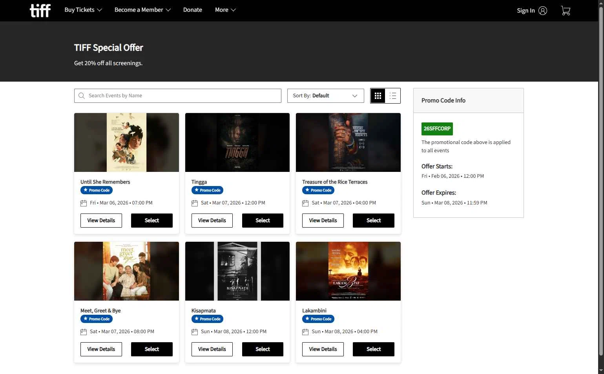Screen dimensions: 604x374
Task: Click the Promo Code Info heading
Action: 443,100
